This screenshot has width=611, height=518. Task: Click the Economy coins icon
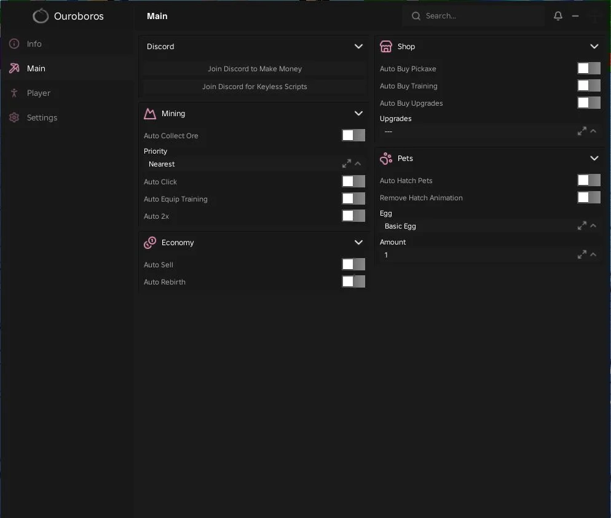click(150, 243)
